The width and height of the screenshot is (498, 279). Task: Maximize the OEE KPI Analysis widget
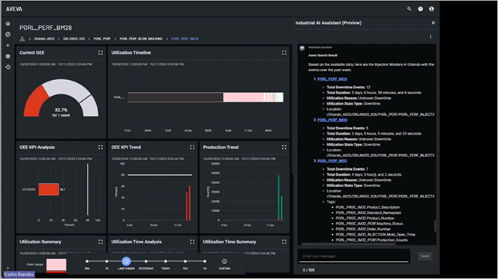100,147
